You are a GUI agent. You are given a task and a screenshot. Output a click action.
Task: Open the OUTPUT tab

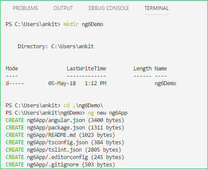[x=63, y=8]
